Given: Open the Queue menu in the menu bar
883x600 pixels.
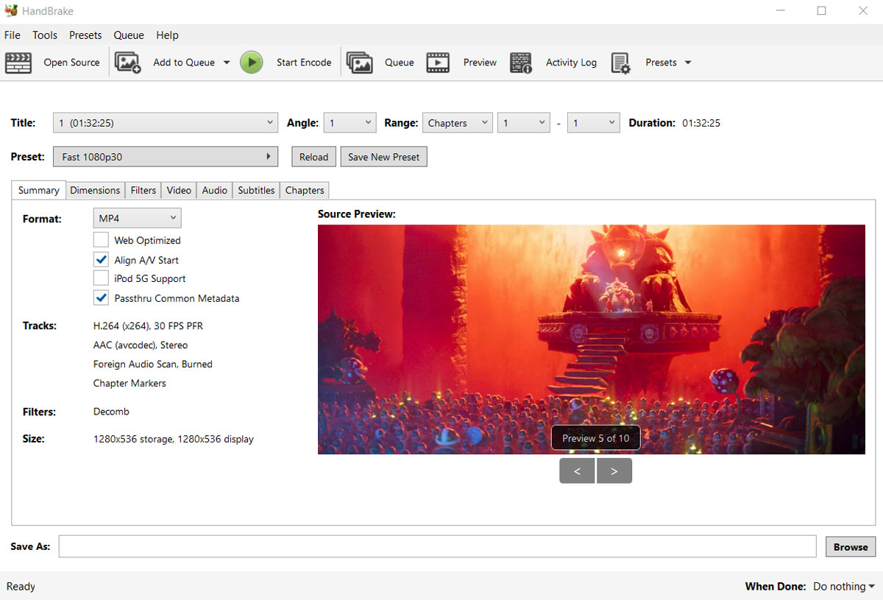Looking at the screenshot, I should point(129,35).
